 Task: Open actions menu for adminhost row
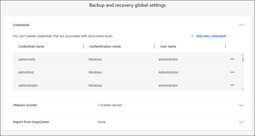coord(232,72)
